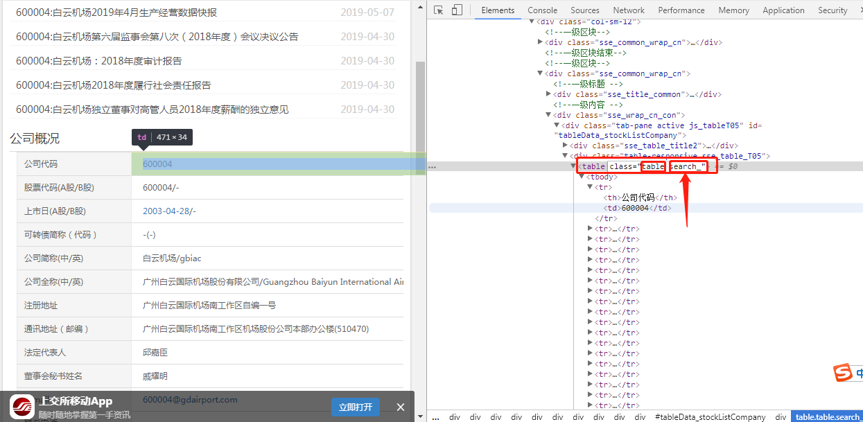This screenshot has width=863, height=422.
Task: Click the #tableData_stockListCompany breadcrumb
Action: (x=710, y=417)
